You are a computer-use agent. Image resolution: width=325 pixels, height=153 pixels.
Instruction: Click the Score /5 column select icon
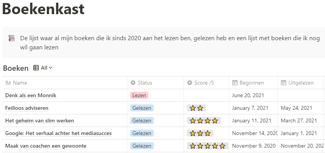[x=190, y=83]
